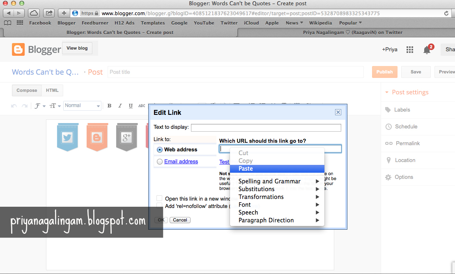Open the font family dropdown
455x274 pixels.
(x=40, y=106)
